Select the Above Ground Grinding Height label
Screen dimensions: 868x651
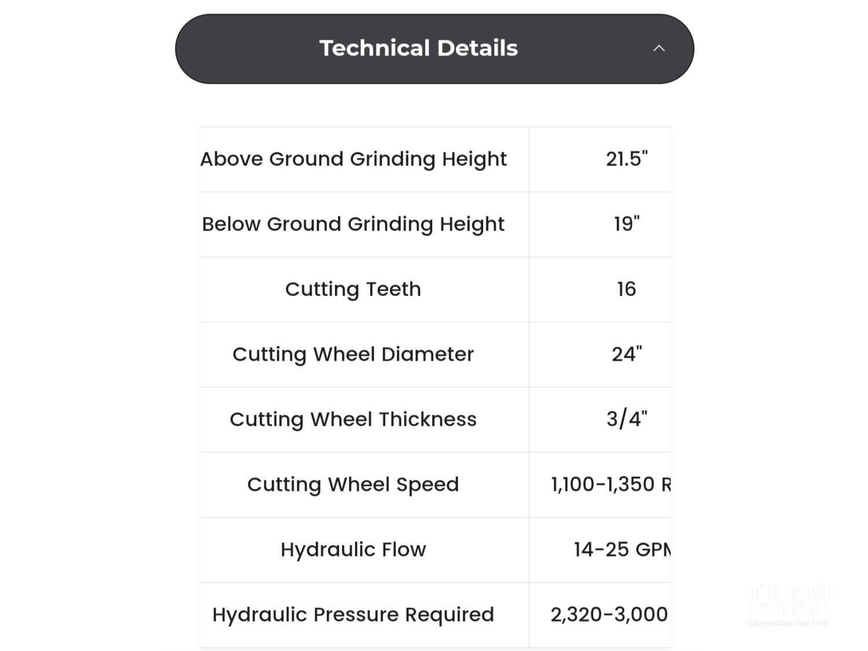pos(353,159)
